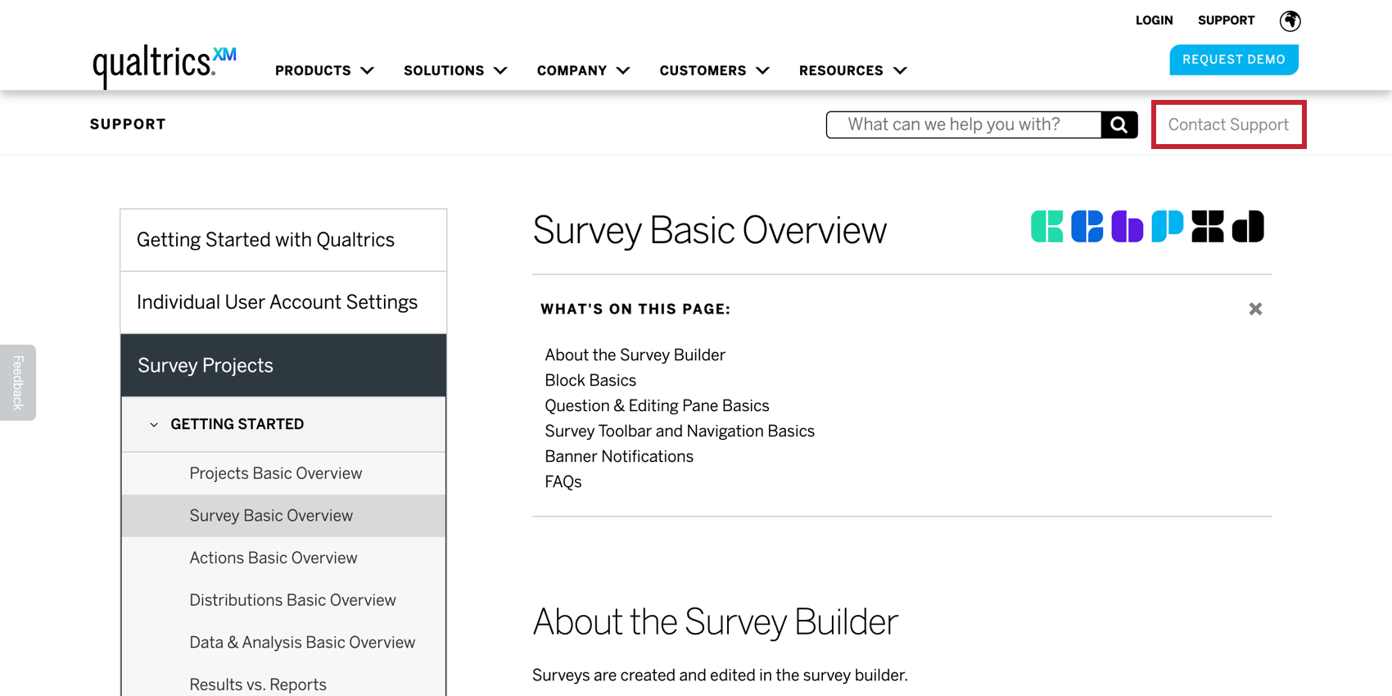
Task: Click the Login link
Action: coord(1154,20)
